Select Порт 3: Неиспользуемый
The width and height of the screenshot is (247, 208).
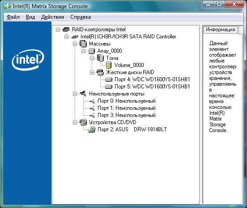pyautogui.click(x=127, y=115)
